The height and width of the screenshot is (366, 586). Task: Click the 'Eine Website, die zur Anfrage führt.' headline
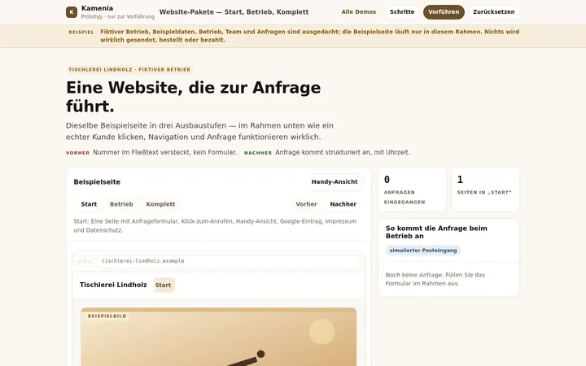pyautogui.click(x=193, y=97)
